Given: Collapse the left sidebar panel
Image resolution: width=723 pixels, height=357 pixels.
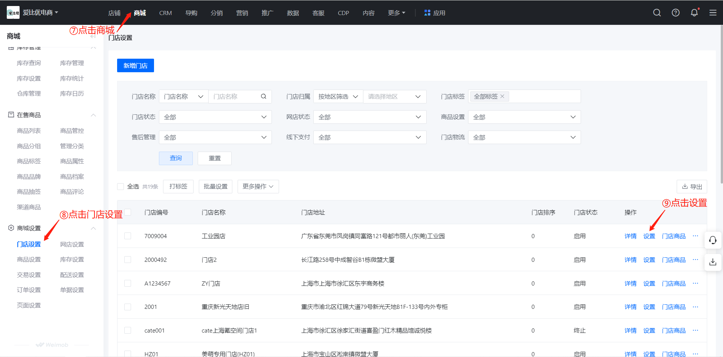Looking at the screenshot, I should click(x=93, y=36).
